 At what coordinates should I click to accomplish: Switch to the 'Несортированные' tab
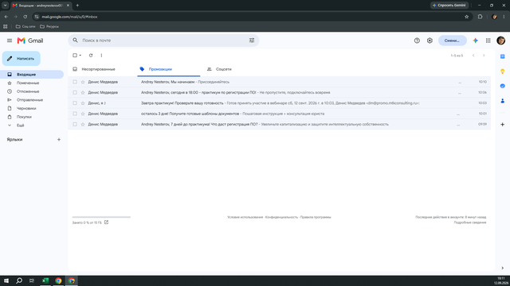point(98,69)
